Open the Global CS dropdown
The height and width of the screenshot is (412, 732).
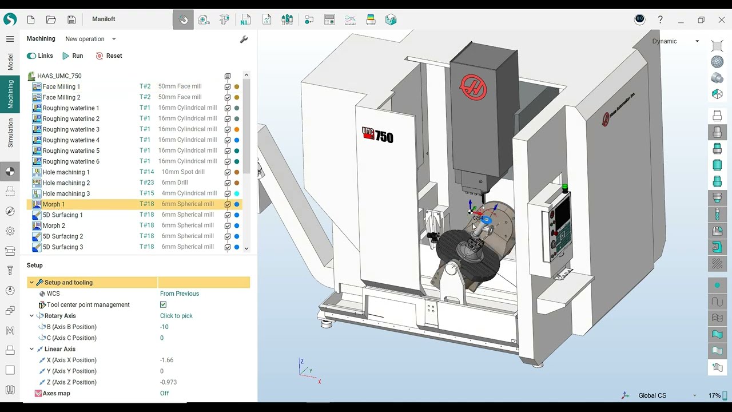coord(667,395)
